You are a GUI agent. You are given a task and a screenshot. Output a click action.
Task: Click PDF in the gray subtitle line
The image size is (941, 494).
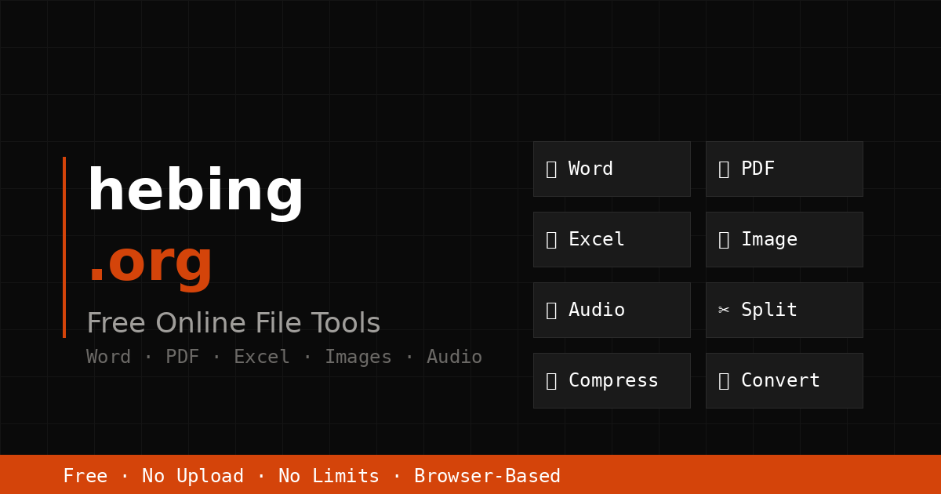tap(182, 358)
